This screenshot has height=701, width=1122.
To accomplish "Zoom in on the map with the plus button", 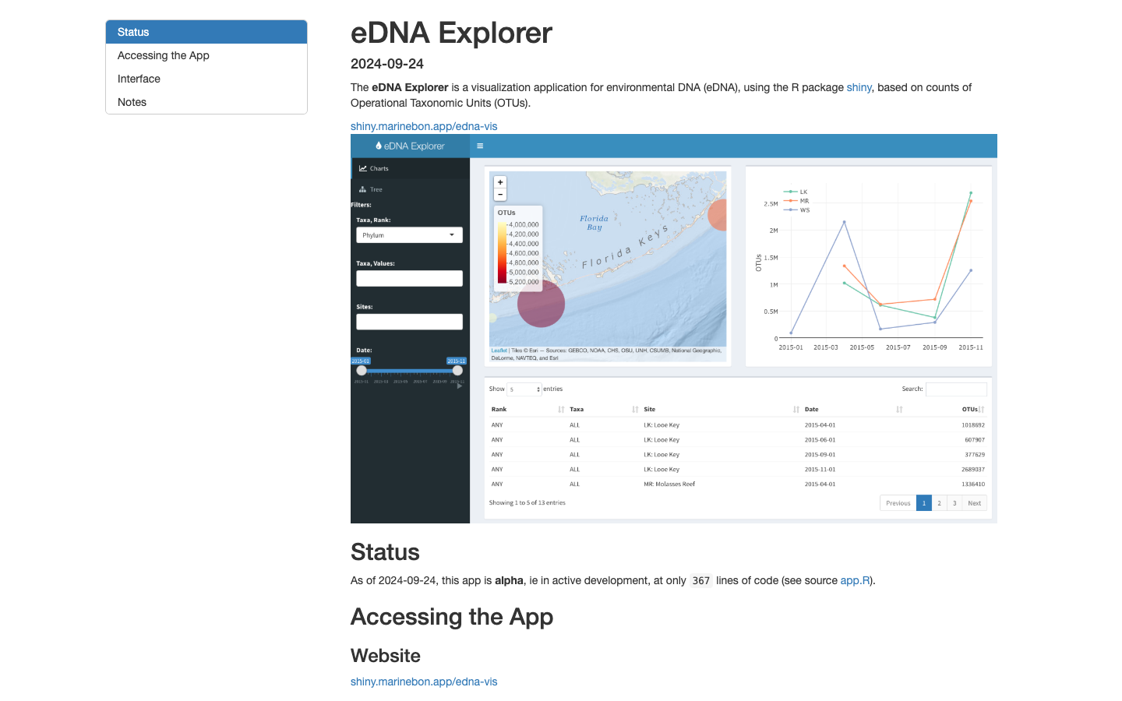I will (x=500, y=182).
